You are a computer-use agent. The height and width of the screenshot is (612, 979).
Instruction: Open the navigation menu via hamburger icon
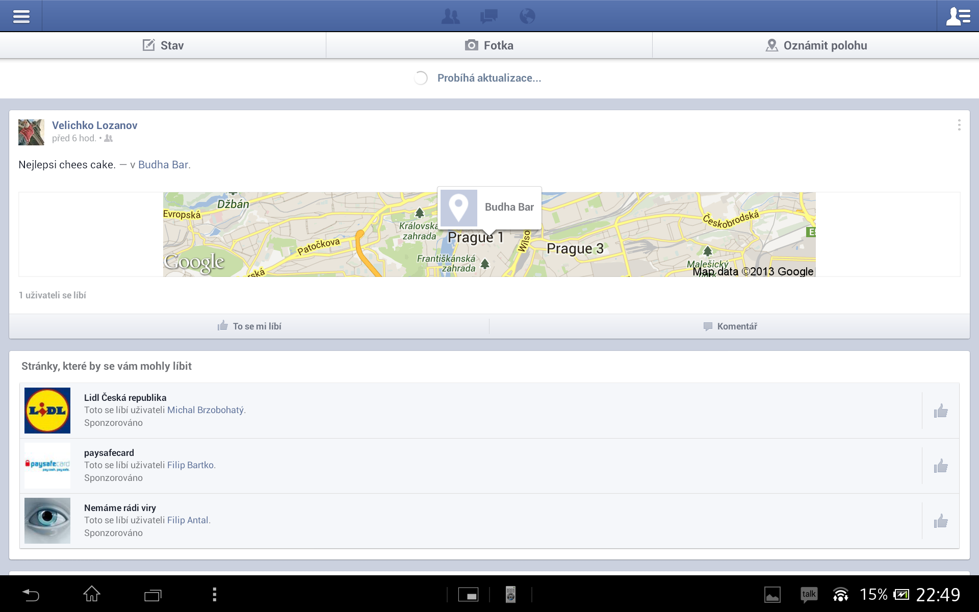(21, 16)
